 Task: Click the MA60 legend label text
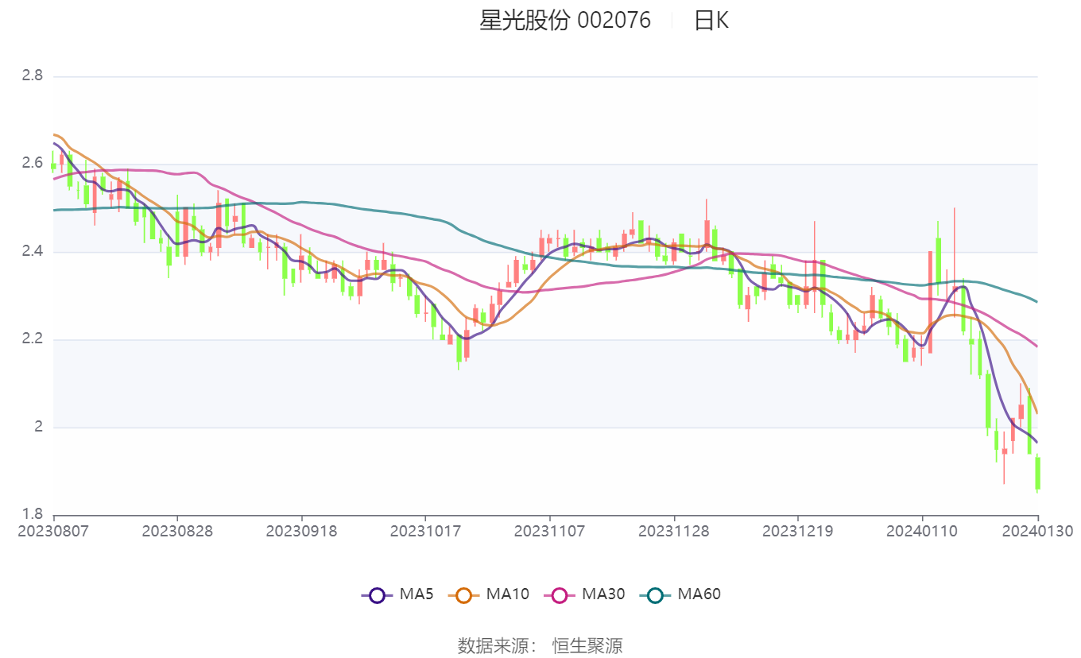coord(699,594)
